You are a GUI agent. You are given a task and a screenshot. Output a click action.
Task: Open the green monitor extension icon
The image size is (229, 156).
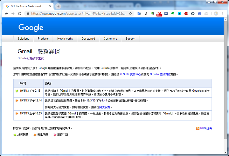coord(152,14)
